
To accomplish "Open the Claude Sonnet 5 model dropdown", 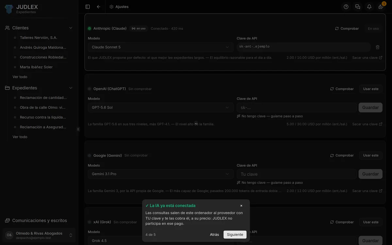I will (x=161, y=47).
